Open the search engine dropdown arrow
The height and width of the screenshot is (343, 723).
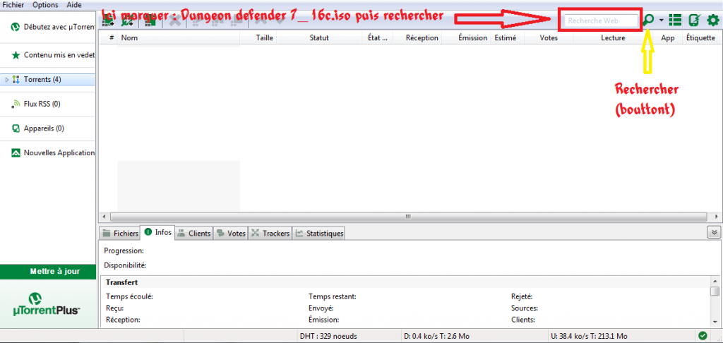coord(661,20)
